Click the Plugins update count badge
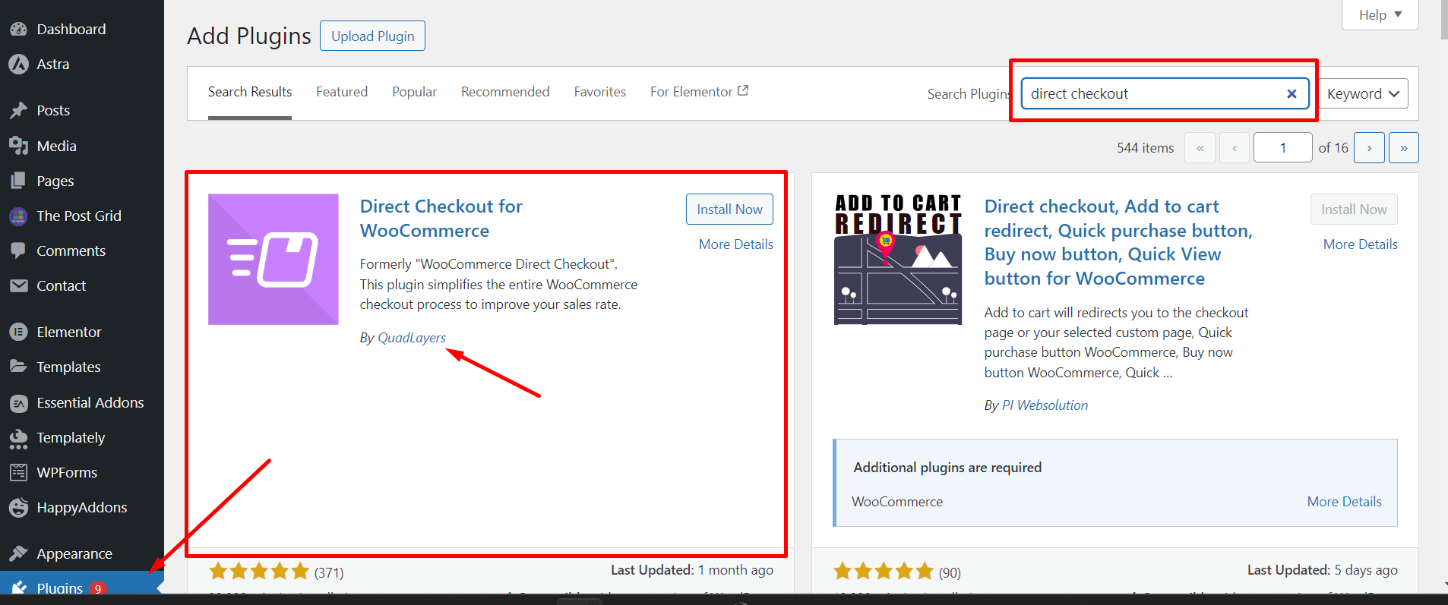This screenshot has width=1448, height=605. (x=98, y=588)
